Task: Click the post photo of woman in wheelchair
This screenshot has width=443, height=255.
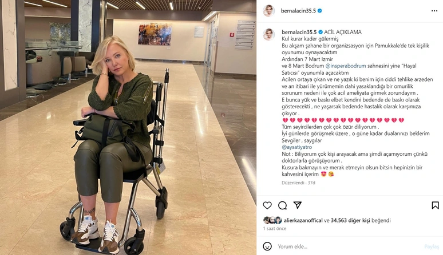Action: (x=128, y=128)
